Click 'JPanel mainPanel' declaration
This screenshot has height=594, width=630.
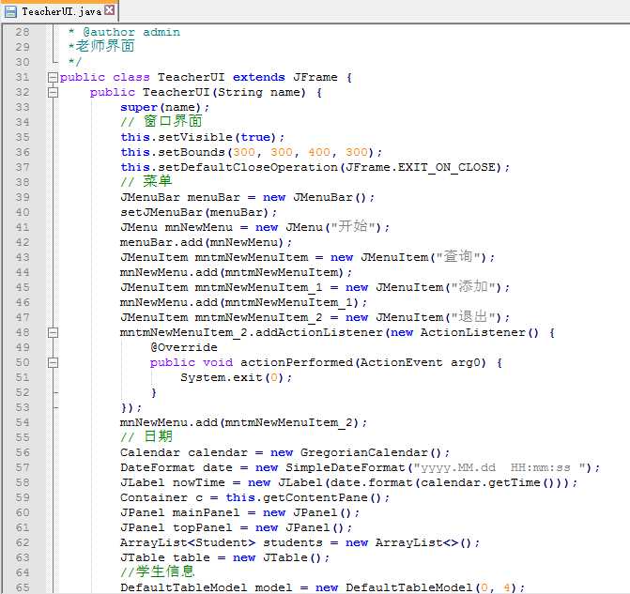point(179,513)
